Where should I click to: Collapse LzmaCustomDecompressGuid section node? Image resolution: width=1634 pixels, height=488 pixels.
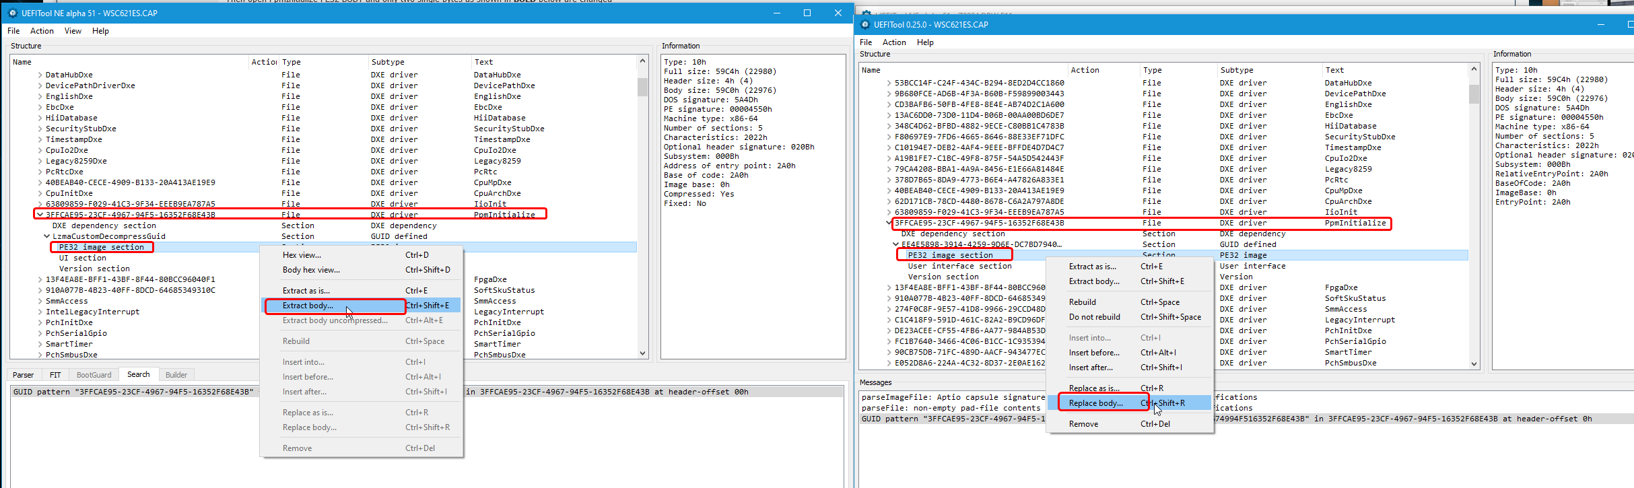[46, 236]
